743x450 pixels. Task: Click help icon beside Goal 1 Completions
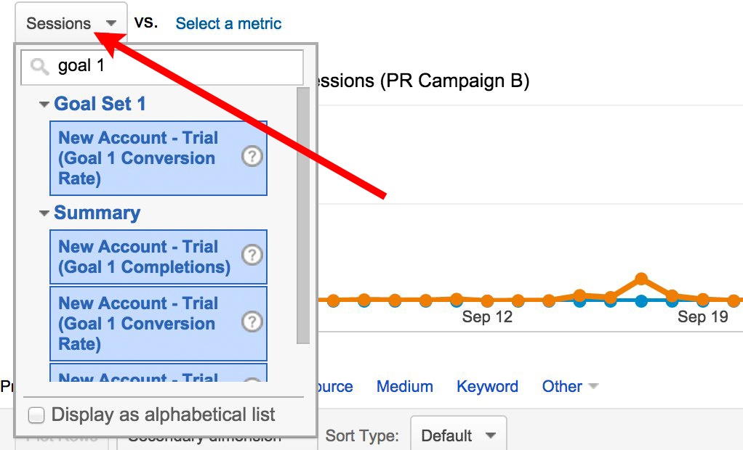252,255
